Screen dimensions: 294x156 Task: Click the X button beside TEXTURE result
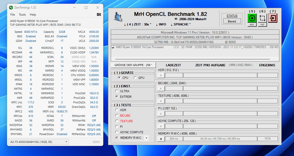click(x=161, y=101)
